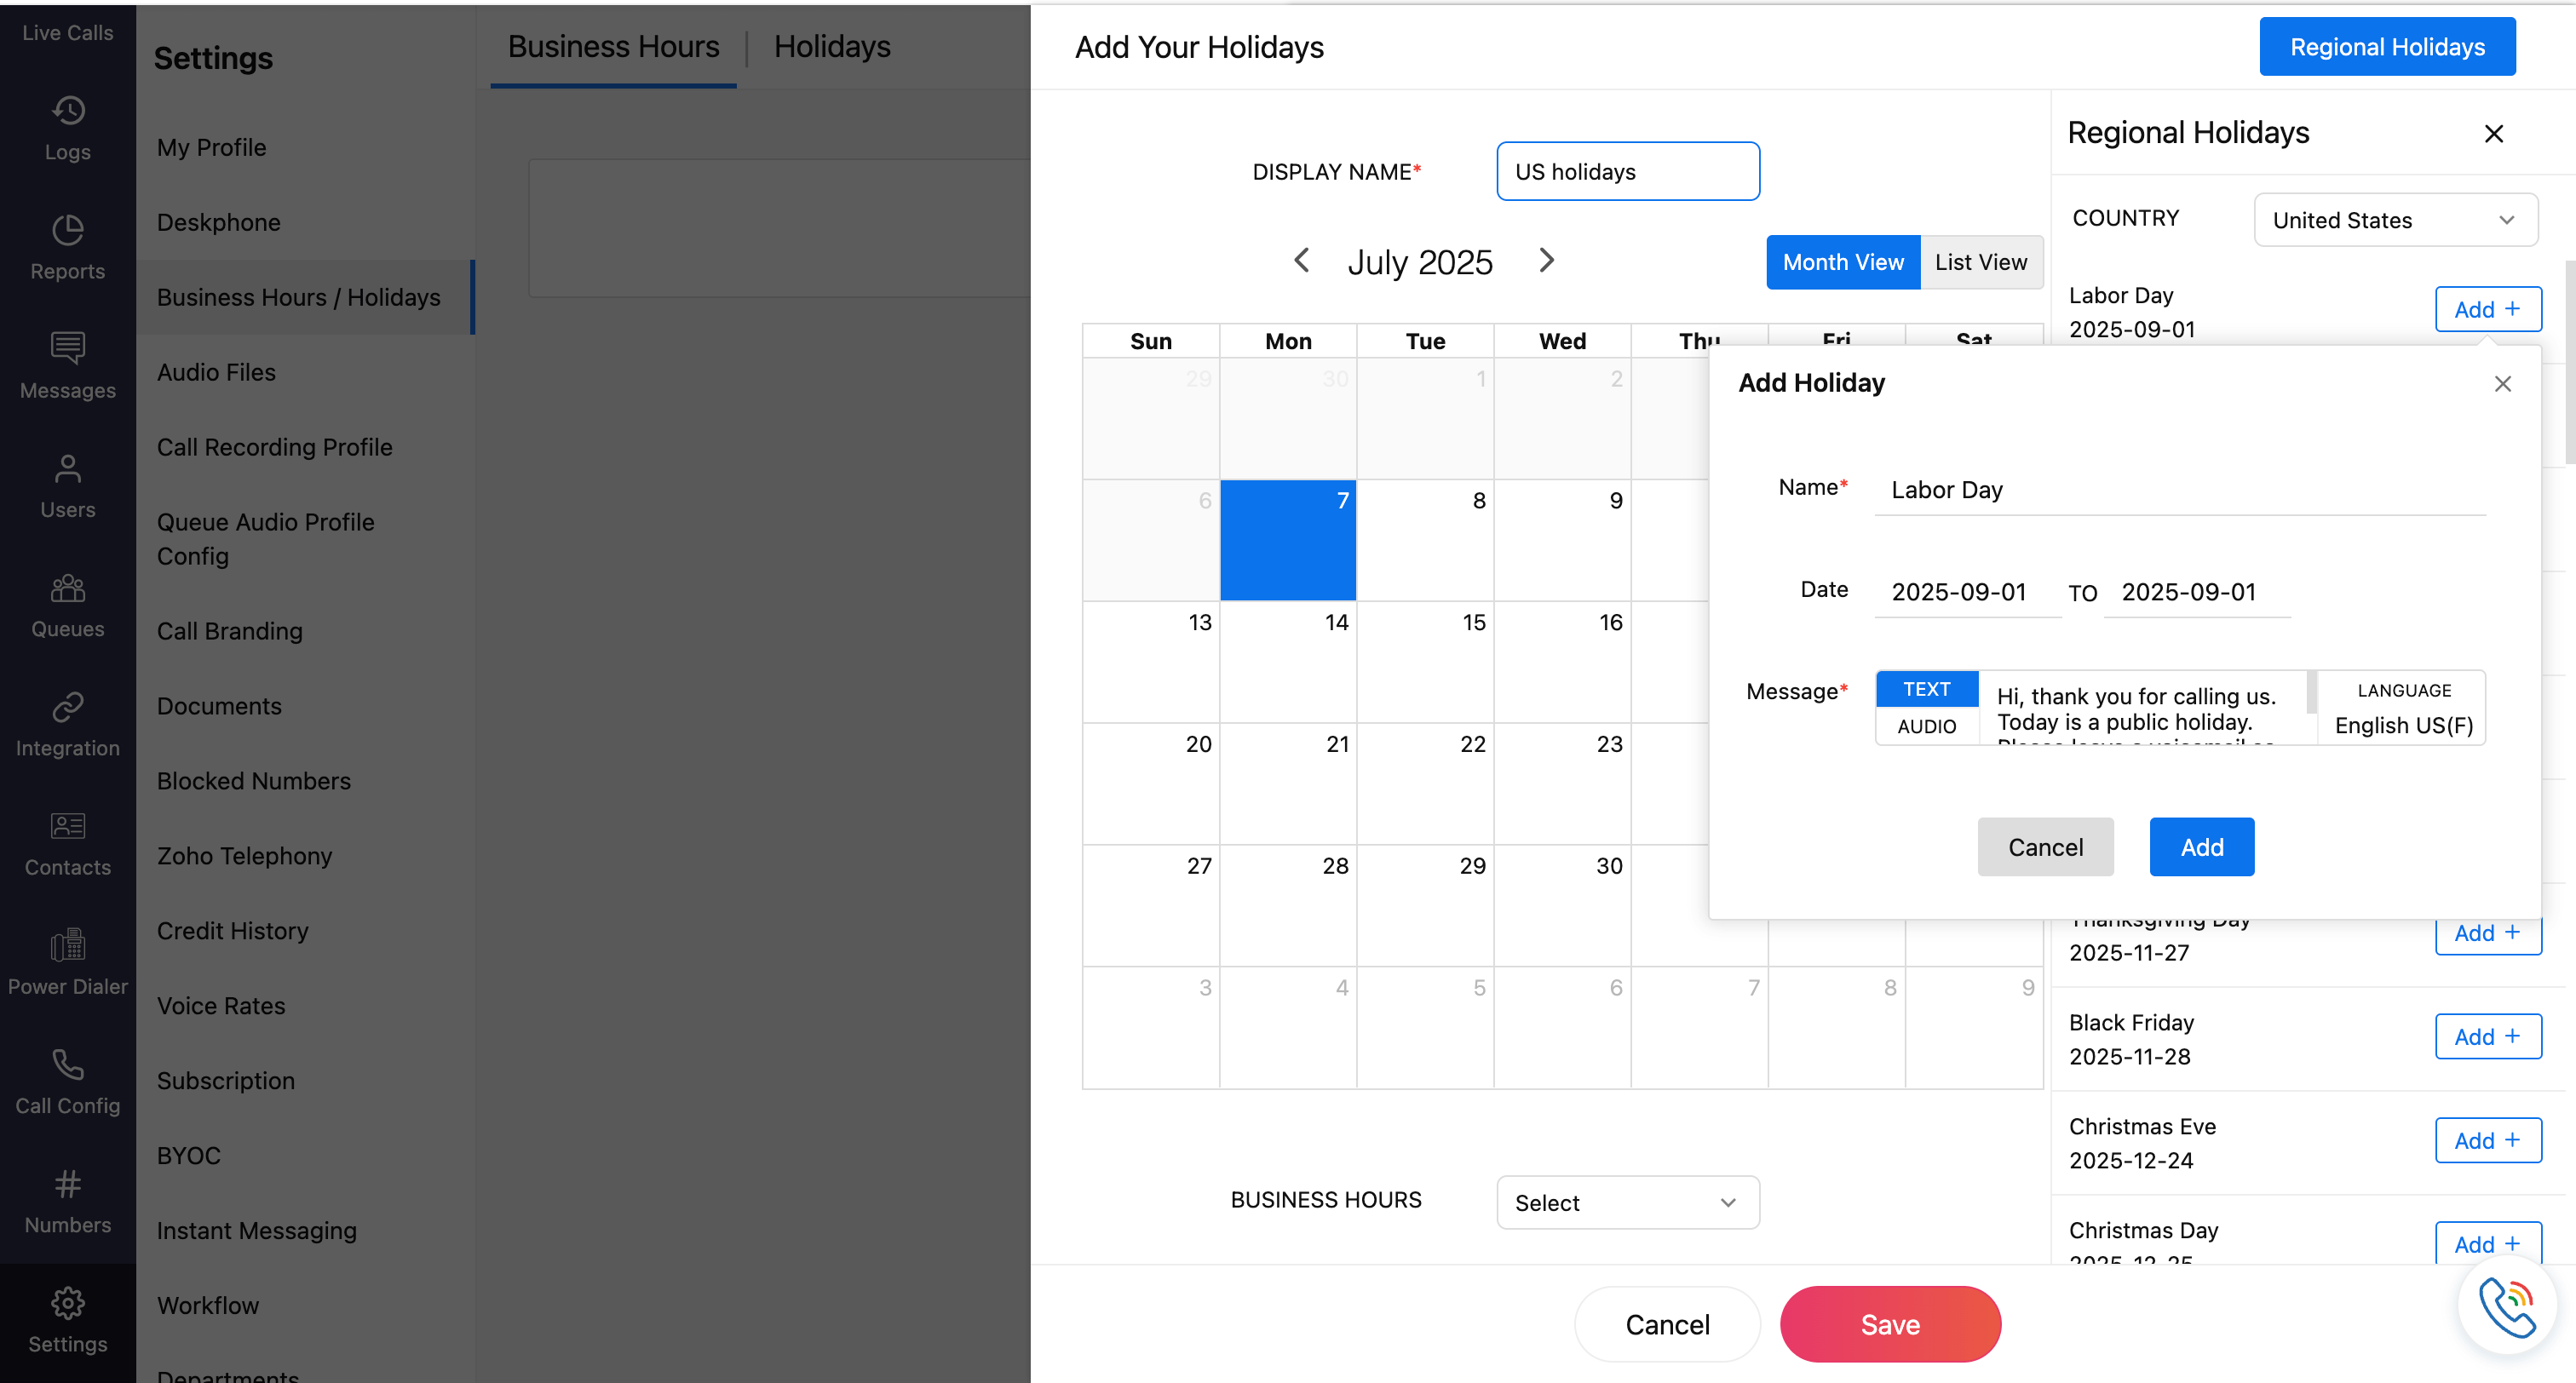Switch to the Holidays tab
This screenshot has width=2576, height=1383.
point(831,47)
